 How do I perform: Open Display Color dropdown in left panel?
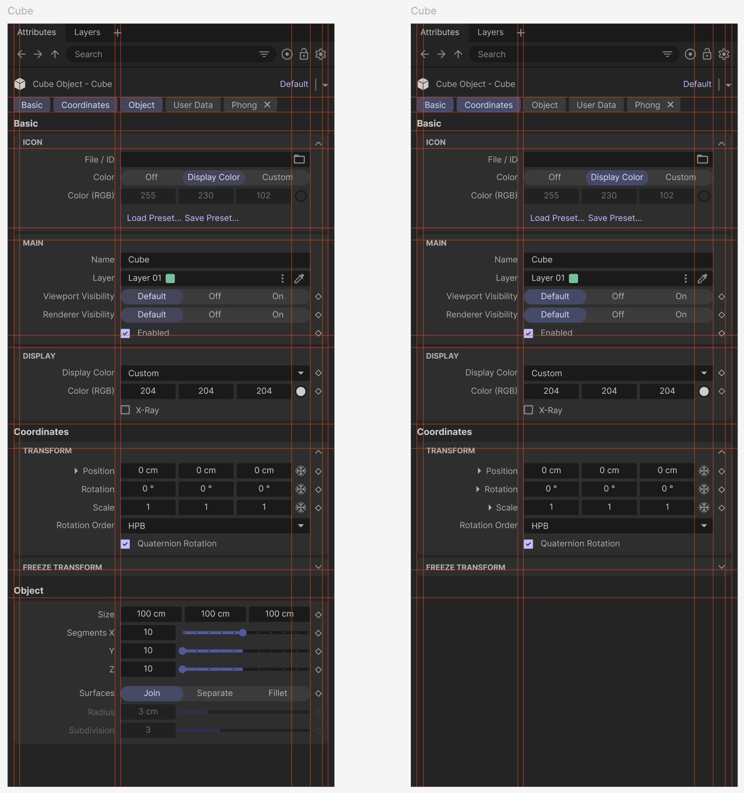click(215, 373)
